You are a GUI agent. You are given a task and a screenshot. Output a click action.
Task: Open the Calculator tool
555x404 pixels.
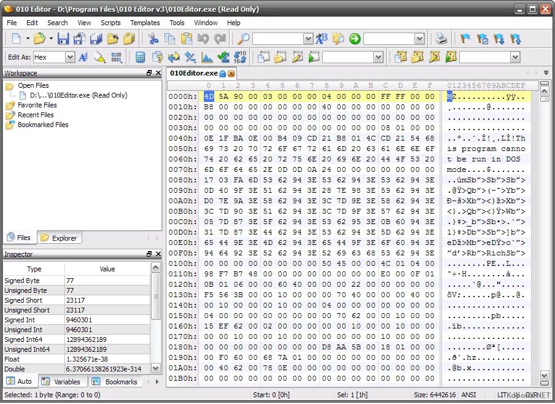click(141, 57)
